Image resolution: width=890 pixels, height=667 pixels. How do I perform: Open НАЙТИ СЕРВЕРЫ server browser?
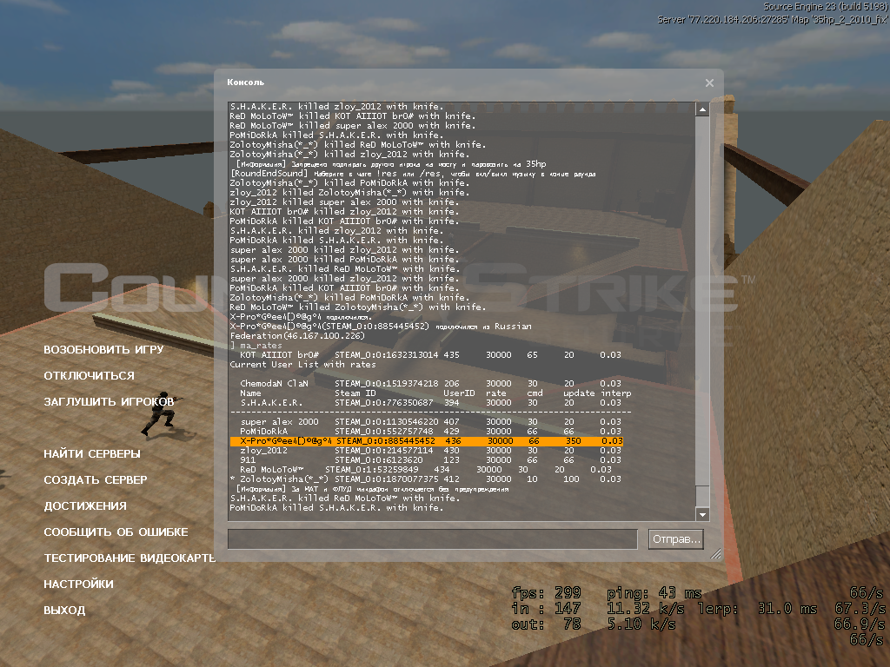coord(92,453)
